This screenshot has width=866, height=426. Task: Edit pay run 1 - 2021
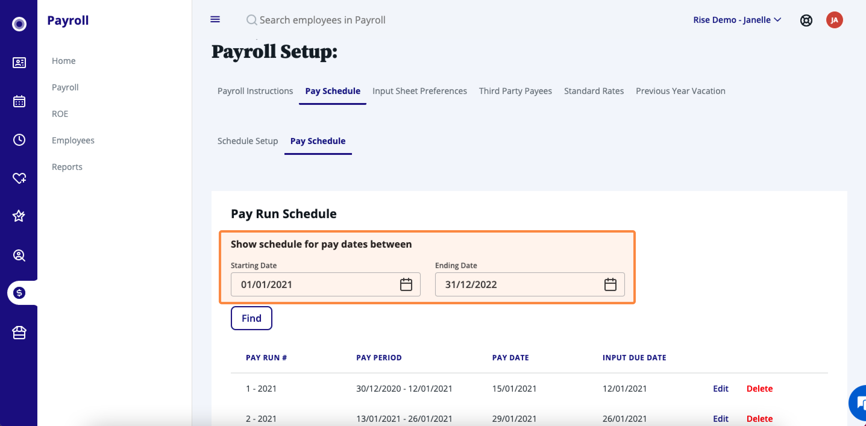720,389
